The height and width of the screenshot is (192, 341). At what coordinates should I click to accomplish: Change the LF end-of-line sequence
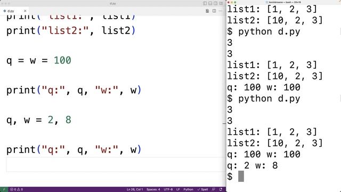click(178, 189)
